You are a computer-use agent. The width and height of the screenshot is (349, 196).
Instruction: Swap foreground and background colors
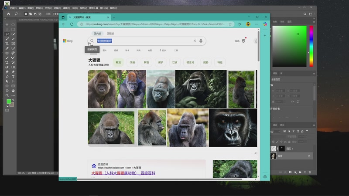(x=13, y=100)
